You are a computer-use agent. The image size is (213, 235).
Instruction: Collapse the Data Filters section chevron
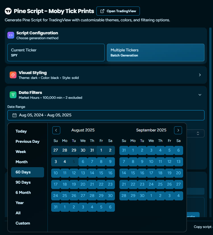[x=200, y=95]
